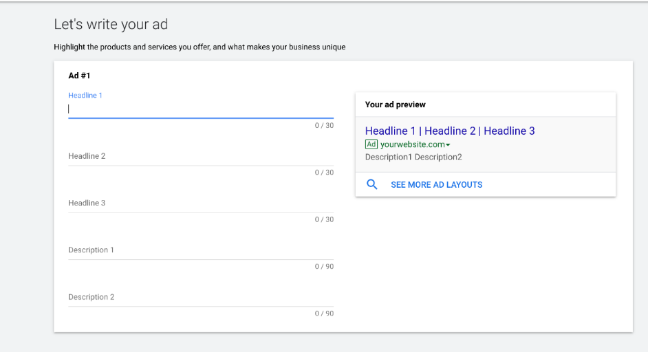Click the green Ad badge in preview
Image resolution: width=648 pixels, height=352 pixels.
(371, 144)
